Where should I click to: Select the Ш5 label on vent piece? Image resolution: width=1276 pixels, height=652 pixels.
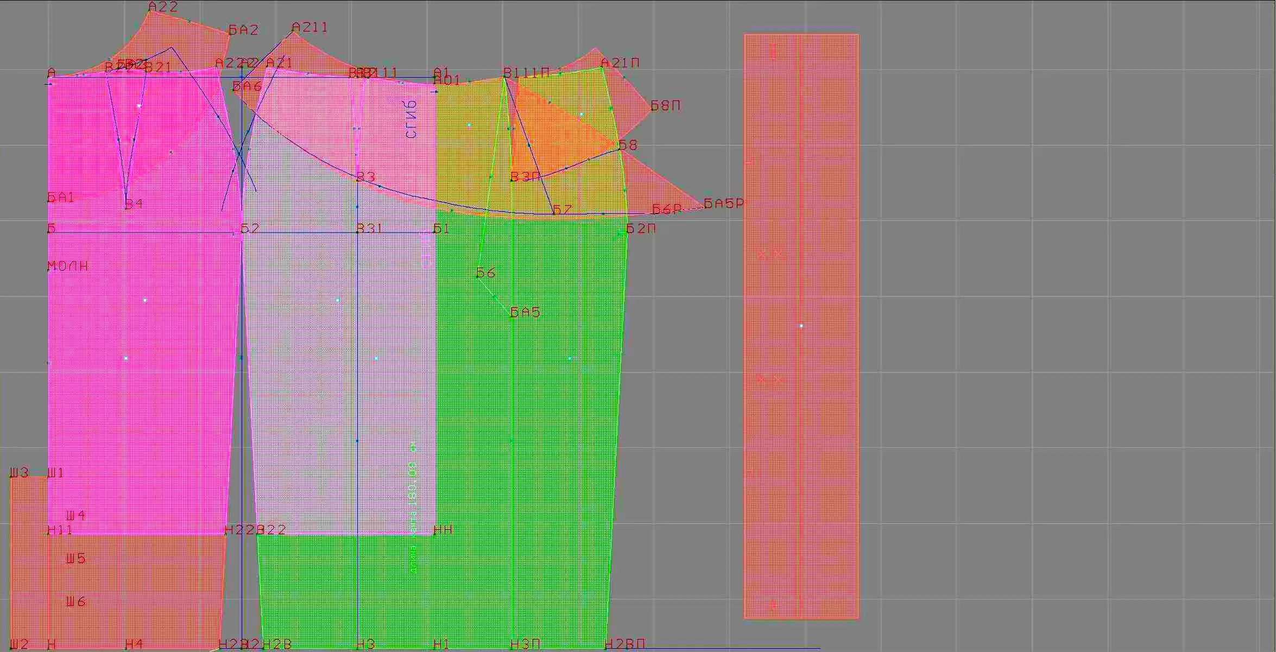click(x=76, y=558)
